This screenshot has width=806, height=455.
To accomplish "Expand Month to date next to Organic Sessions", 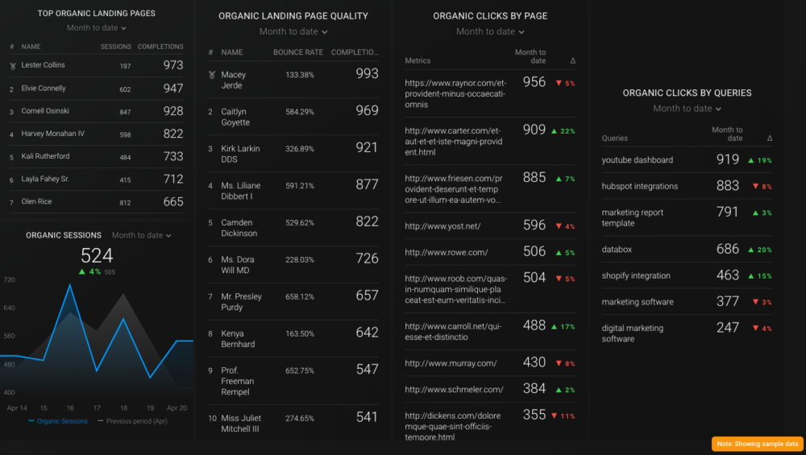I will (x=142, y=236).
